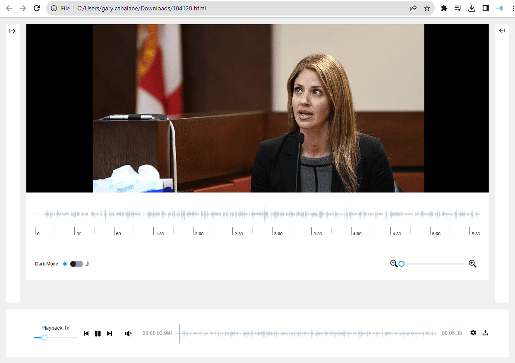Expand the right side panel arrow
Viewport: 515px width, 363px height.
click(502, 31)
